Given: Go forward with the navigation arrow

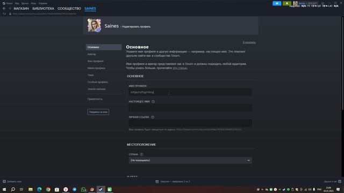Looking at the screenshot, I should 10,9.
